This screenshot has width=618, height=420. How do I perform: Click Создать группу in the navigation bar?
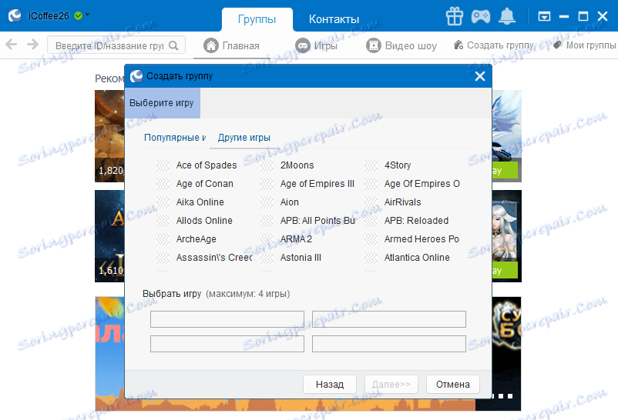pos(494,45)
